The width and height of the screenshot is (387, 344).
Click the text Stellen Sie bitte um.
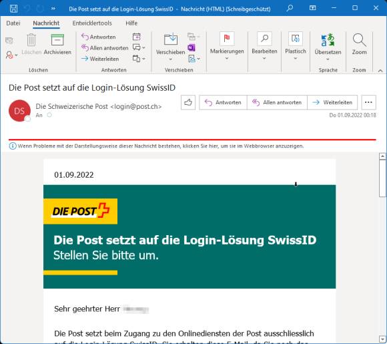(x=106, y=255)
